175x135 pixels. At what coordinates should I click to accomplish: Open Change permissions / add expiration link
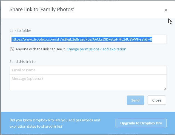[x=96, y=49]
